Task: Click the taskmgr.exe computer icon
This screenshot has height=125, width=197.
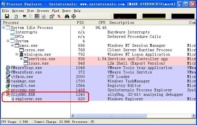Action: click(8, 81)
